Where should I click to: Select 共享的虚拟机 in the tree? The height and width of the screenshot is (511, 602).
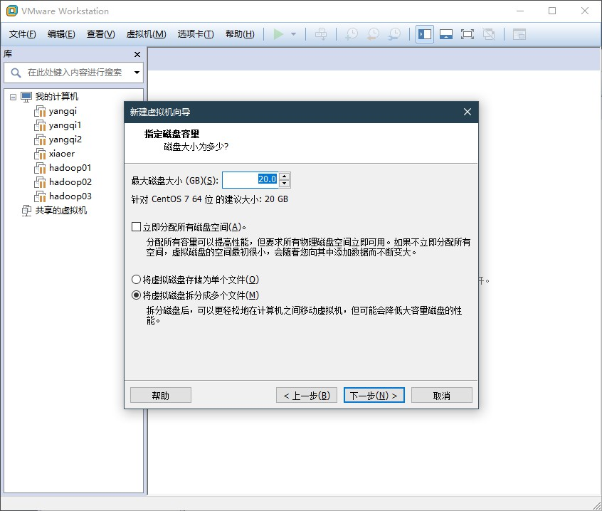pyautogui.click(x=61, y=211)
